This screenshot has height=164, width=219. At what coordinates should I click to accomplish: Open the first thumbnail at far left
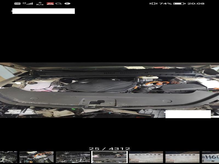(8, 157)
